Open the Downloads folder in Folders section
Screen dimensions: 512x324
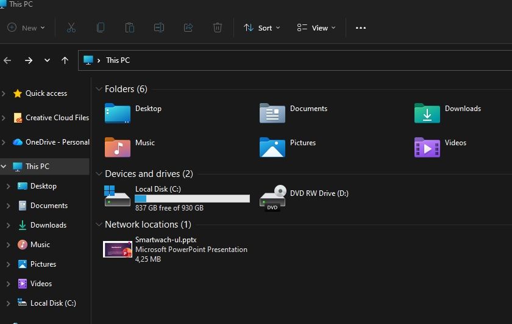click(427, 113)
